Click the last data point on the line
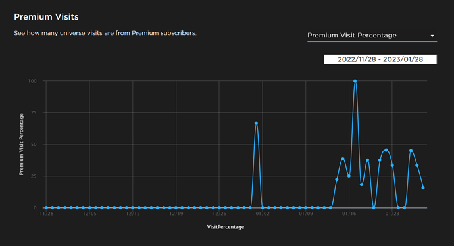The width and height of the screenshot is (454, 246). pyautogui.click(x=423, y=188)
